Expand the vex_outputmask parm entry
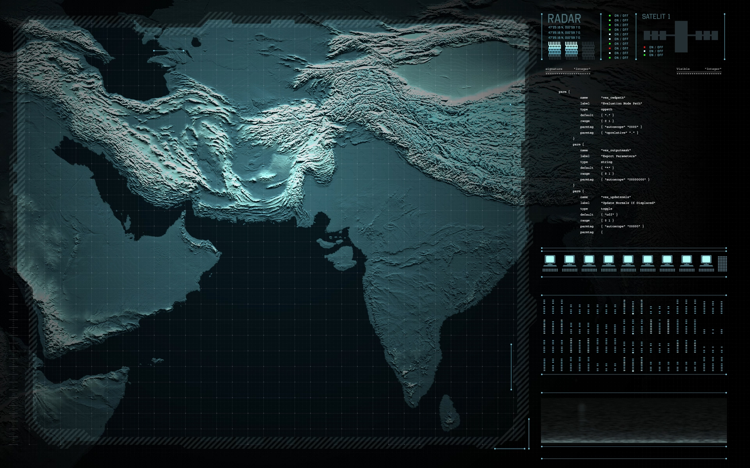 tap(578, 144)
